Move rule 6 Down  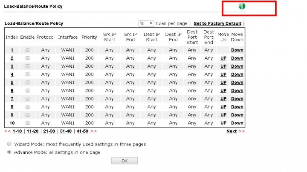coord(237,91)
